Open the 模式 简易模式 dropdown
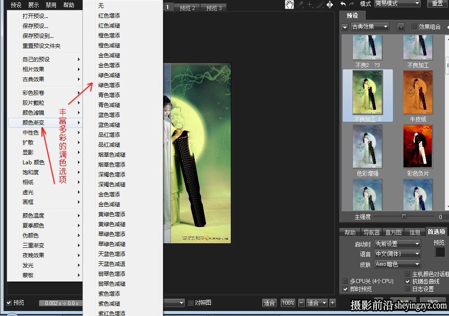Viewport: 449px width, 316px height. pyautogui.click(x=398, y=4)
